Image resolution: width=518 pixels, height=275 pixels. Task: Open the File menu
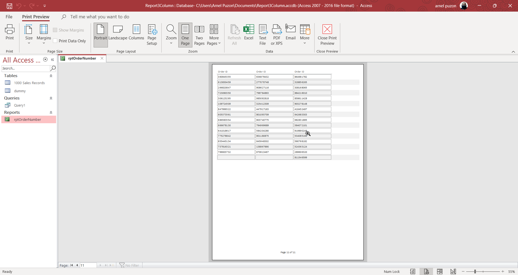[x=9, y=17]
